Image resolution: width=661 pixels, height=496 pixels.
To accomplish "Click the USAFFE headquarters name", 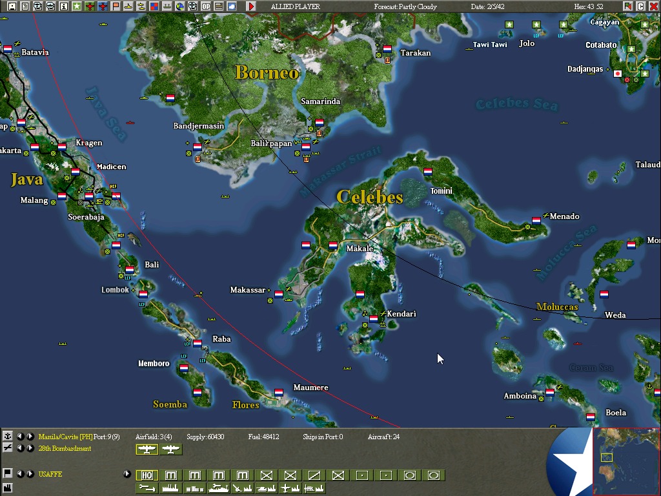I will (x=50, y=474).
